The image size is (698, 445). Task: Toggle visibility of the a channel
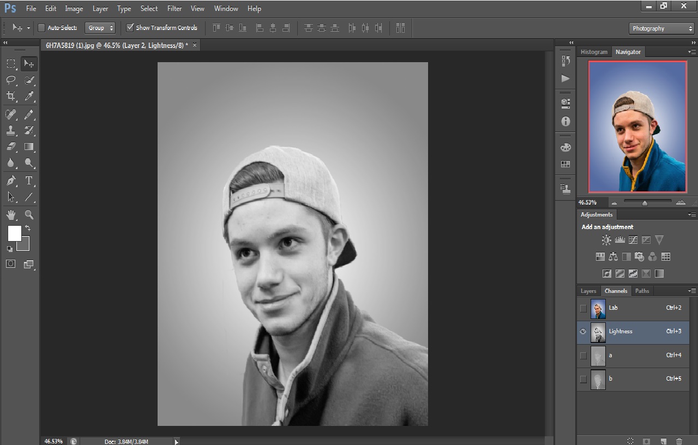pyautogui.click(x=583, y=356)
